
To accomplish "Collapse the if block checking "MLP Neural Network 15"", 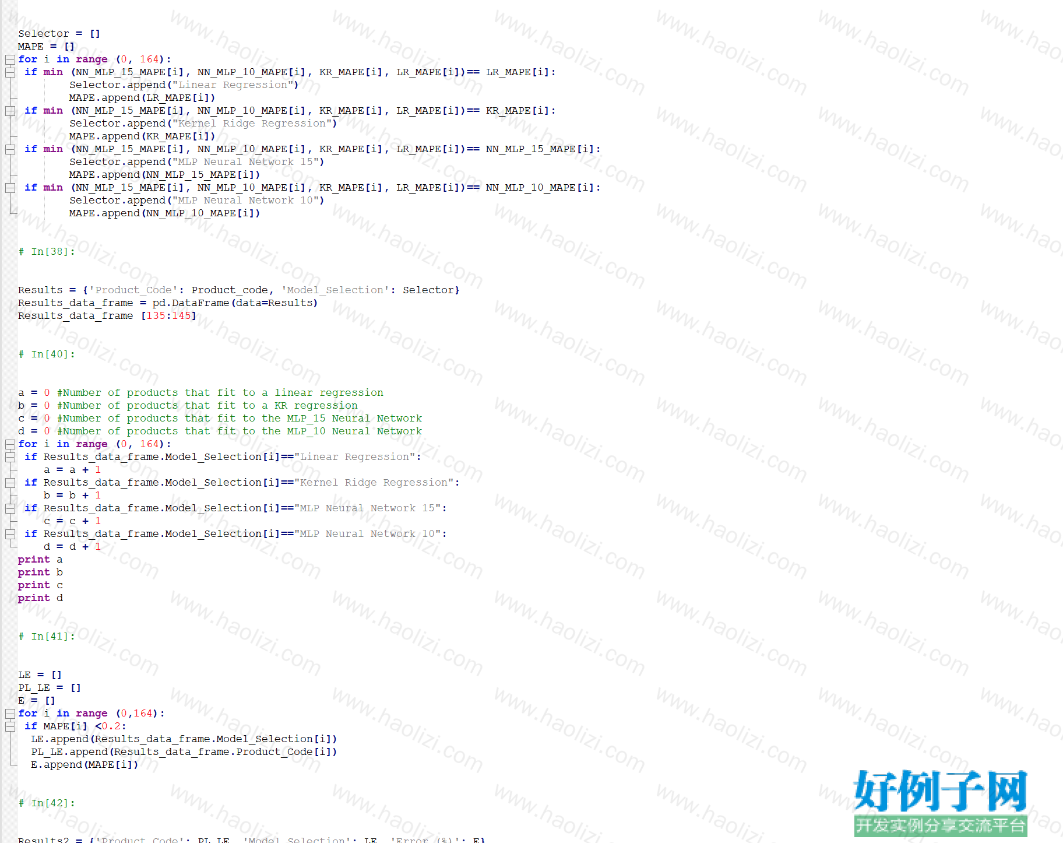I will [x=10, y=508].
